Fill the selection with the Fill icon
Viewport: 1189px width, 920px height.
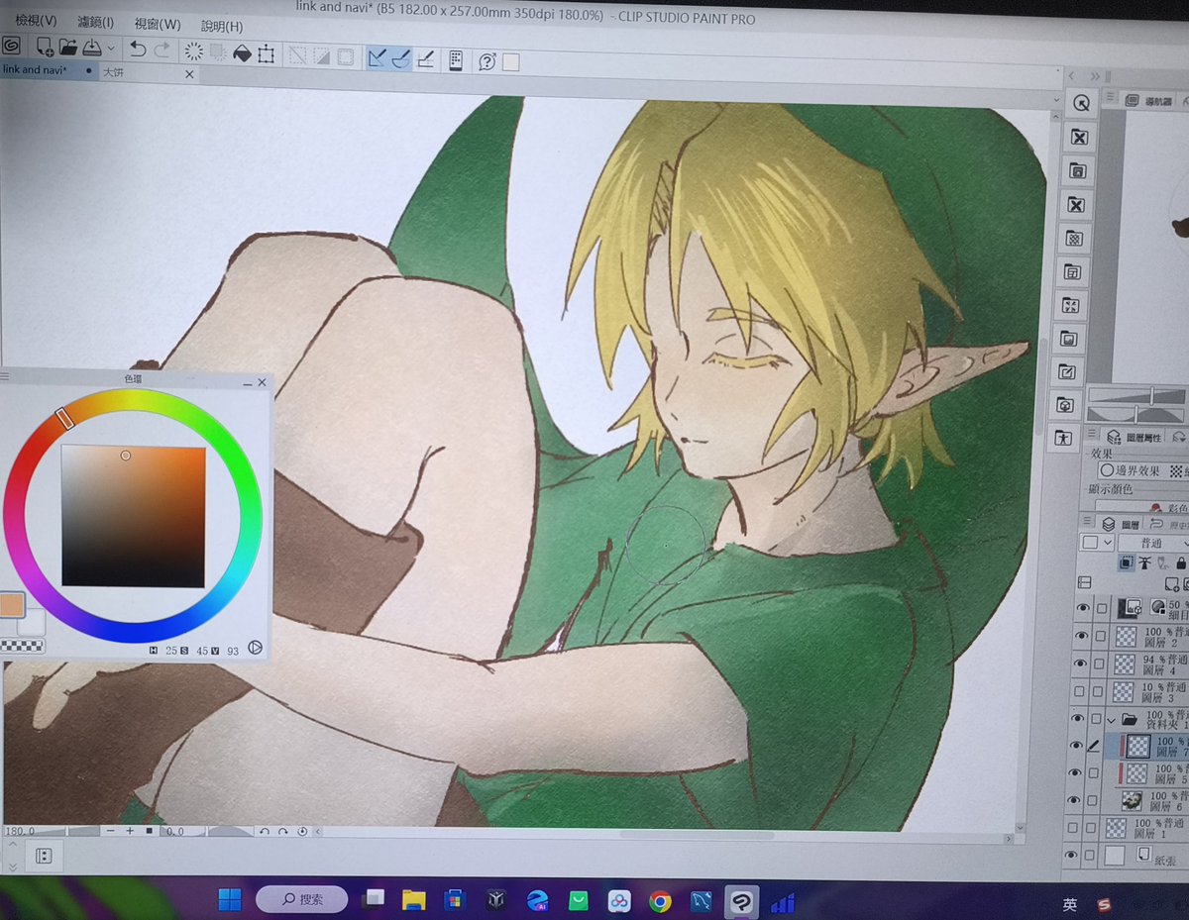[x=242, y=53]
